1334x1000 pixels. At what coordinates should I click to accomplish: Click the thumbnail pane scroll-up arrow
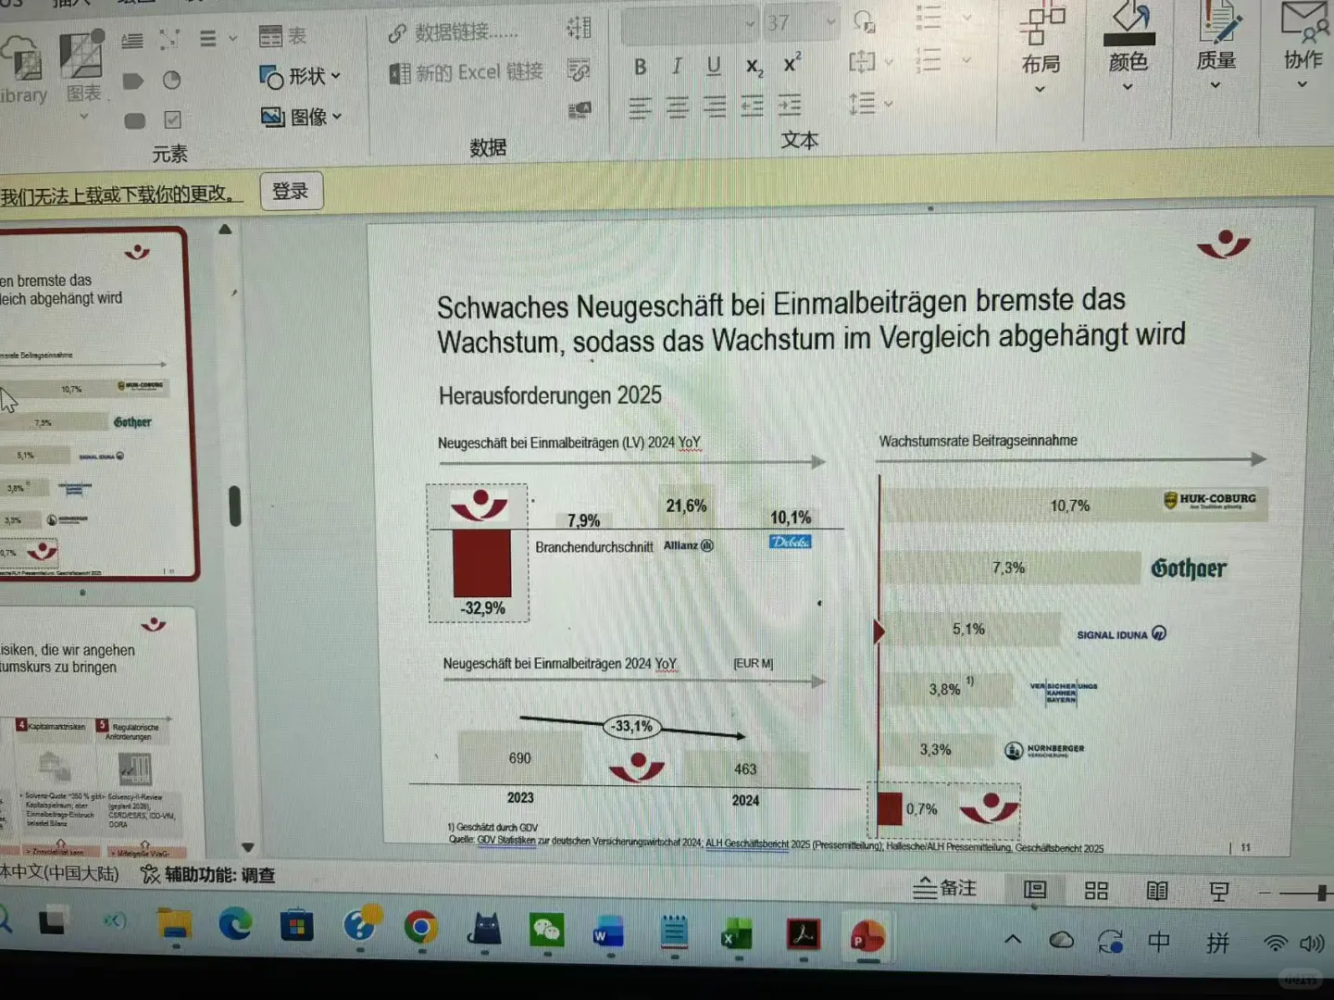point(225,230)
